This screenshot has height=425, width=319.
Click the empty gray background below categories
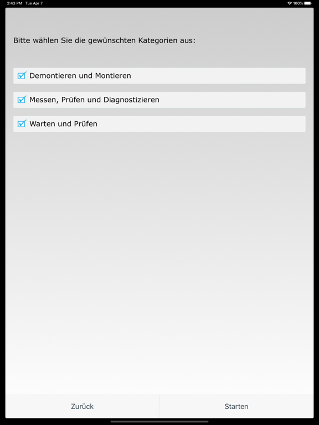pyautogui.click(x=159, y=257)
